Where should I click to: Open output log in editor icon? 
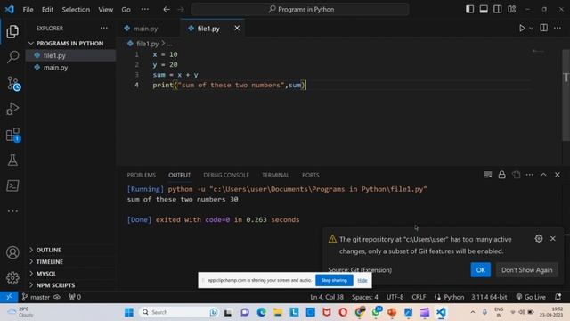coord(516,175)
